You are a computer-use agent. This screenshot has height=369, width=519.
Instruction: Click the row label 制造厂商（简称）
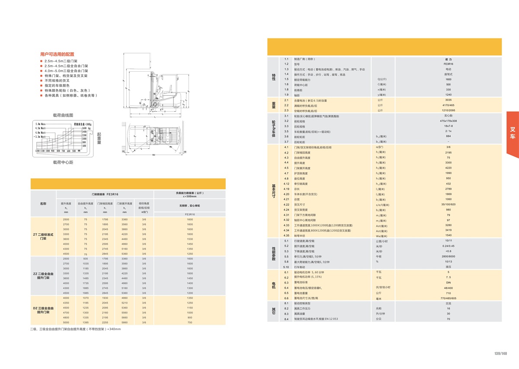coord(304,59)
